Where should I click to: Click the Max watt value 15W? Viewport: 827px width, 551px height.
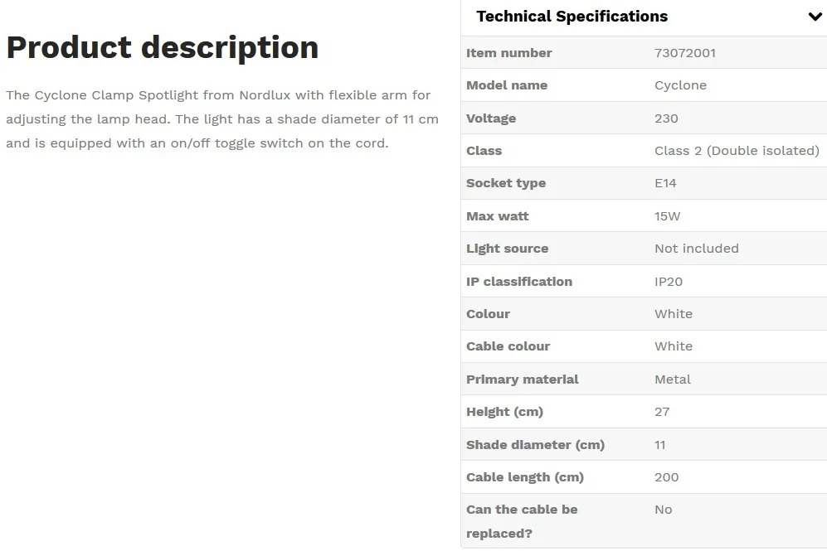(x=667, y=216)
